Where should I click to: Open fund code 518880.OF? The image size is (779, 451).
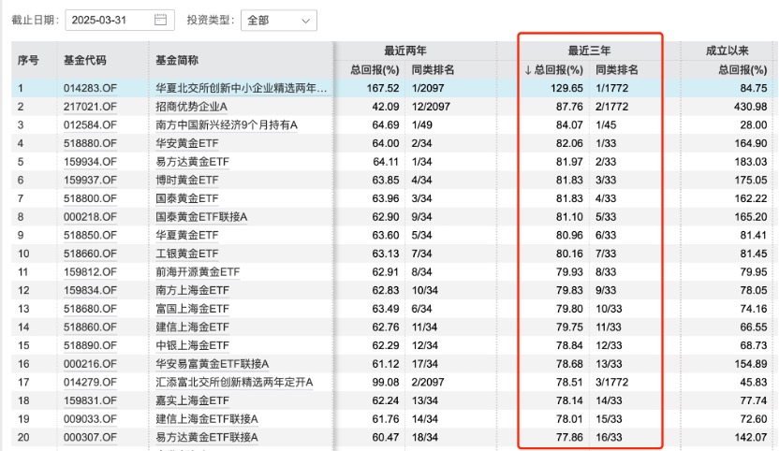click(x=90, y=144)
